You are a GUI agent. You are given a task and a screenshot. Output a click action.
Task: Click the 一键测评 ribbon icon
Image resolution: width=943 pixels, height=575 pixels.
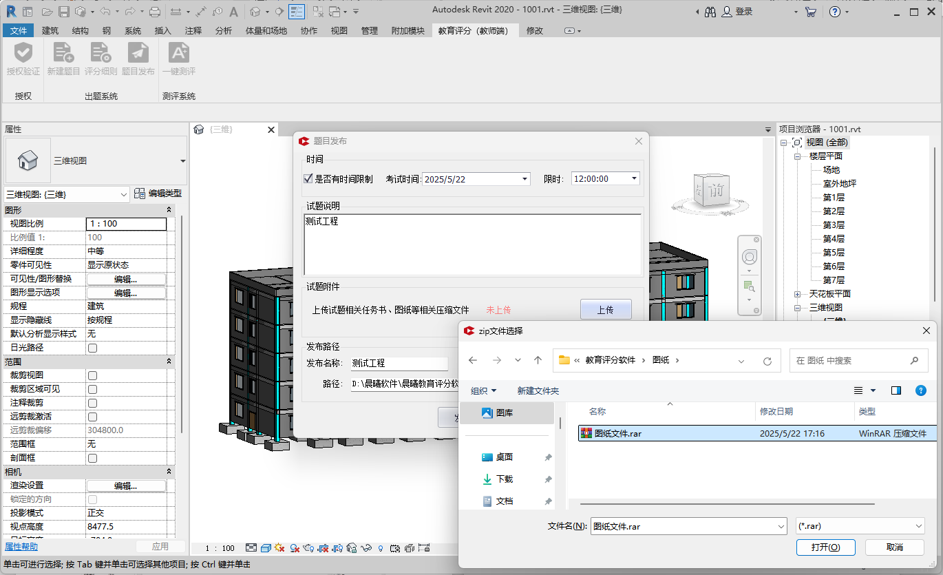[178, 53]
